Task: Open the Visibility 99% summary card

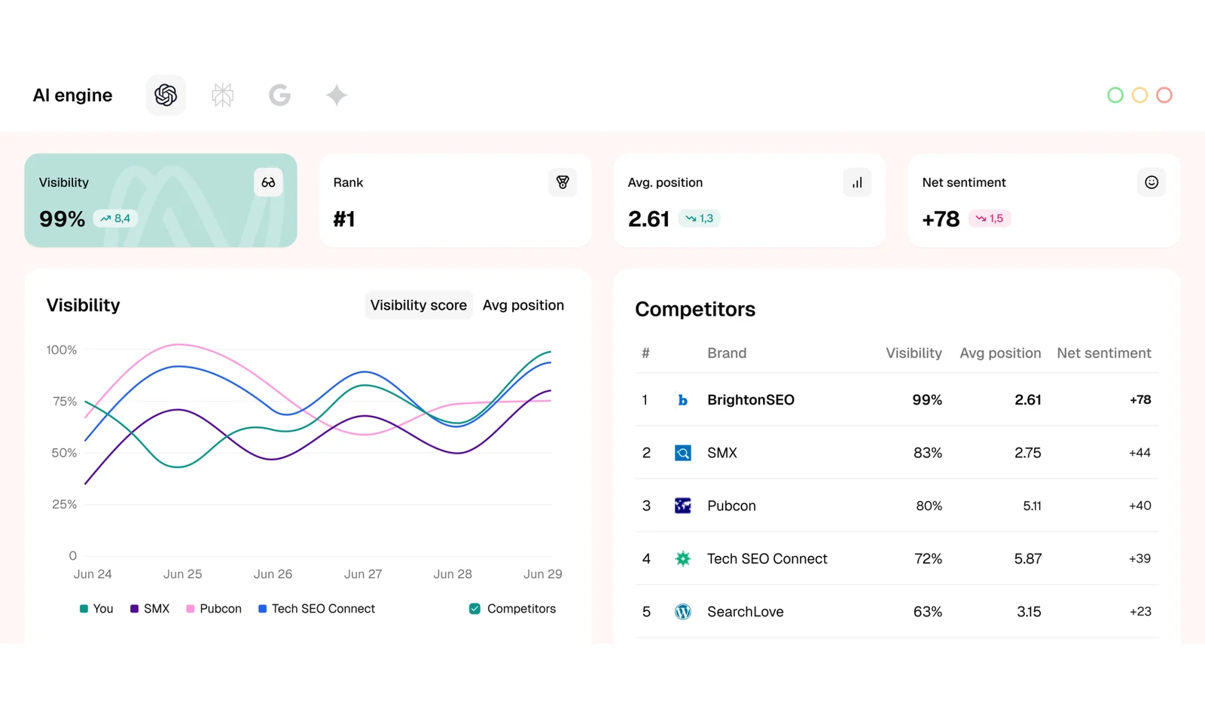Action: (x=160, y=200)
